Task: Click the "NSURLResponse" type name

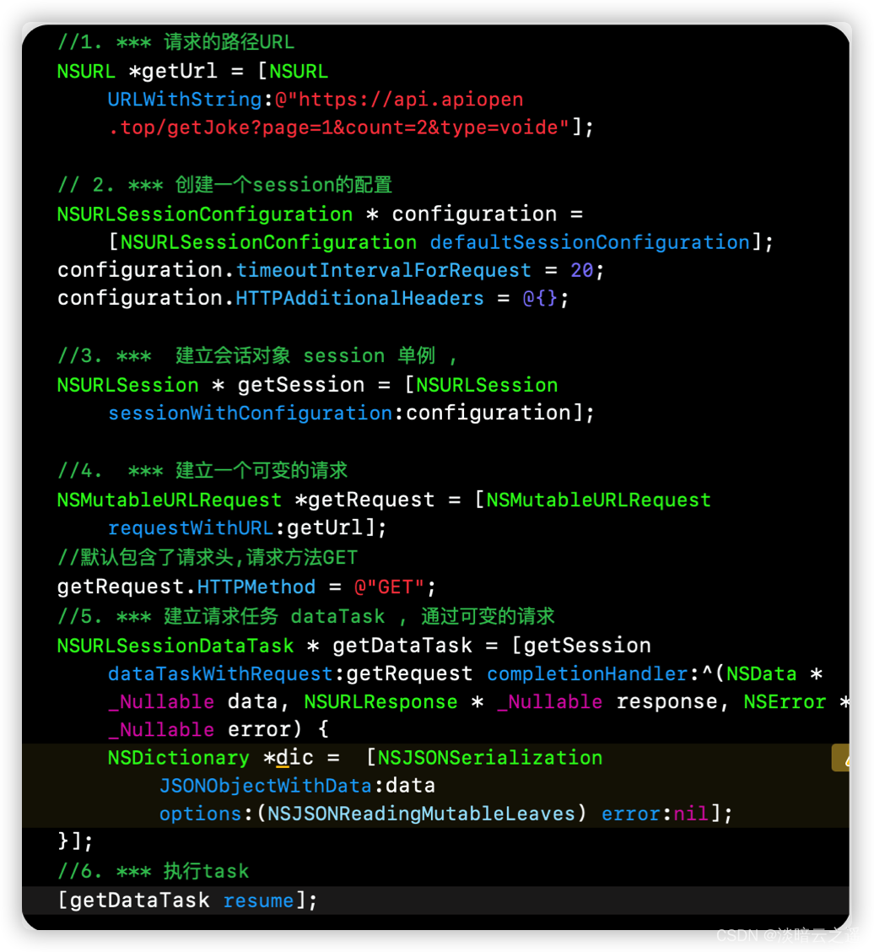Action: [x=380, y=702]
